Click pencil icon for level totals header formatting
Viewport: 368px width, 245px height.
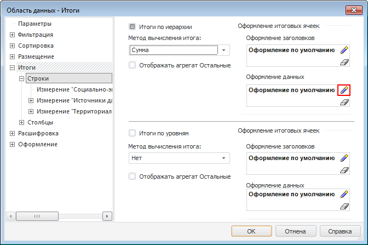coord(344,158)
